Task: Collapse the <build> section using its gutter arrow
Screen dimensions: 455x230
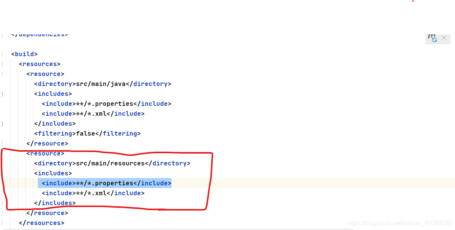Action: (2, 54)
